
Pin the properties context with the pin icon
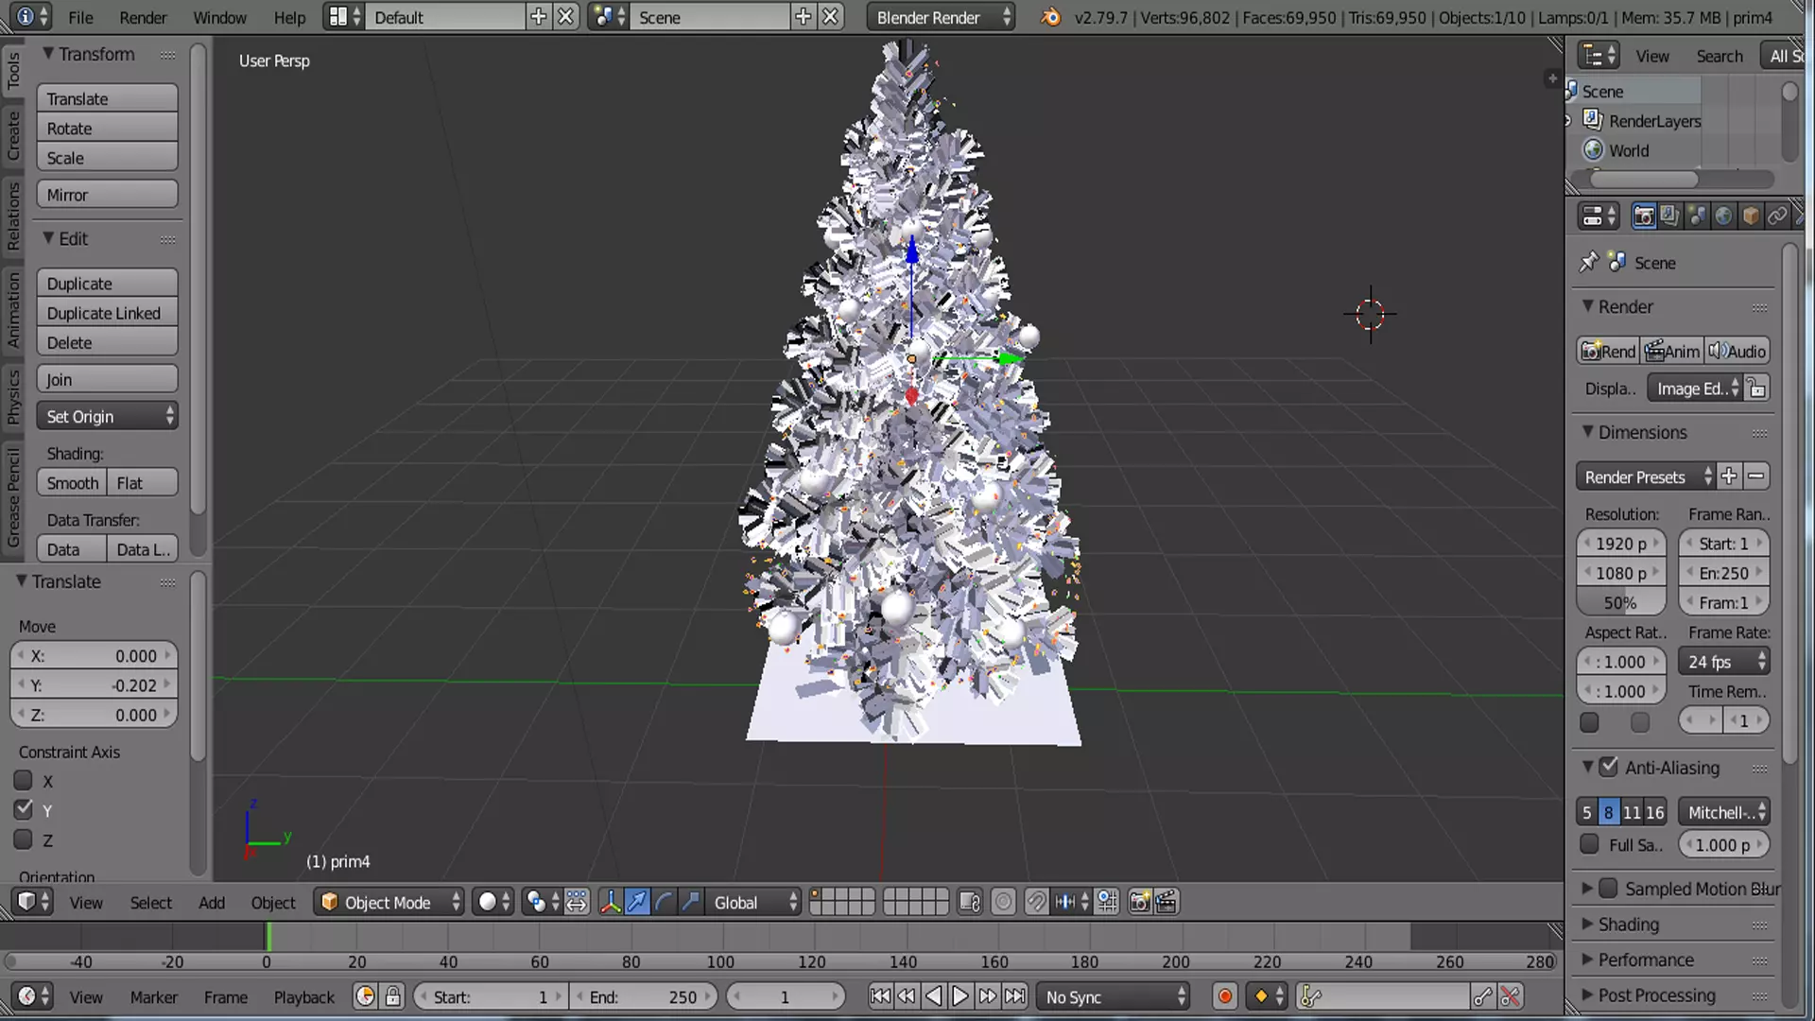click(1588, 262)
